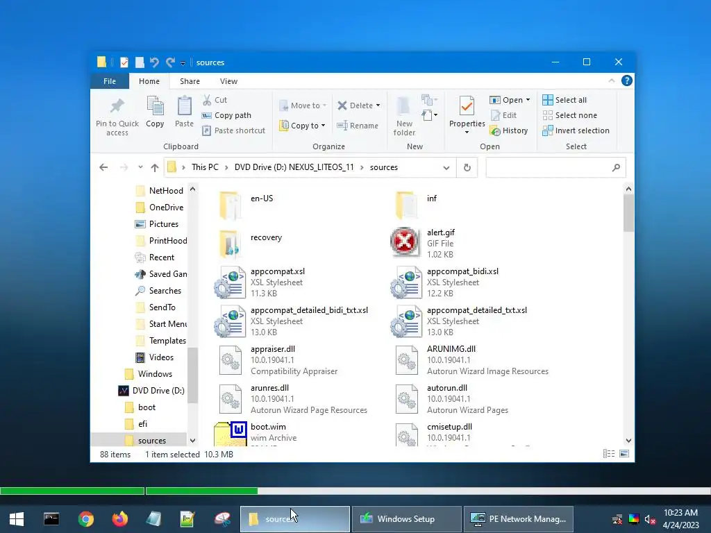Click into the search box

(x=555, y=168)
